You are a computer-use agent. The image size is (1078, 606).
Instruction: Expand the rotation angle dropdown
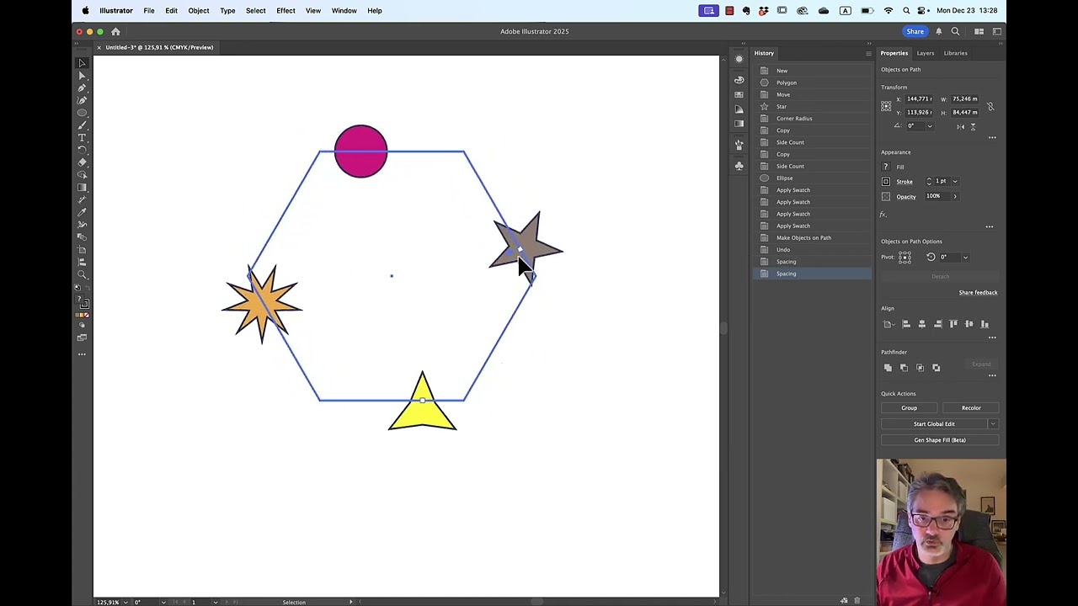click(x=930, y=126)
